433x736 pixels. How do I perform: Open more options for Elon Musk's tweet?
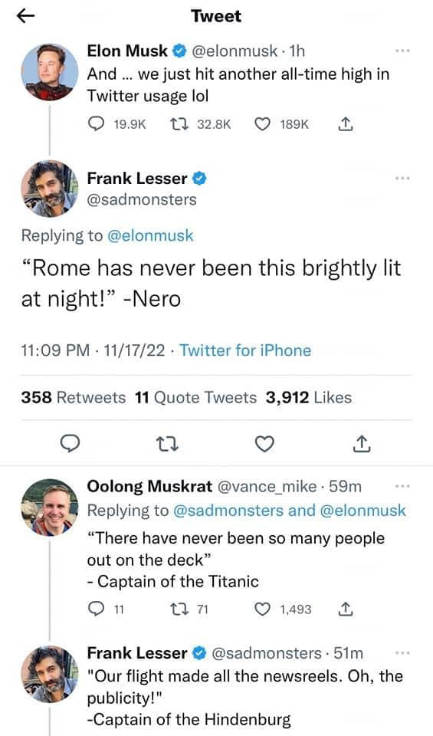coord(402,51)
